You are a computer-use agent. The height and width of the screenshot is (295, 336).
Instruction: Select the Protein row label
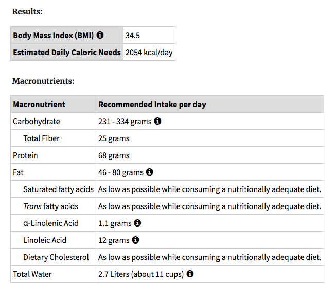click(x=25, y=155)
